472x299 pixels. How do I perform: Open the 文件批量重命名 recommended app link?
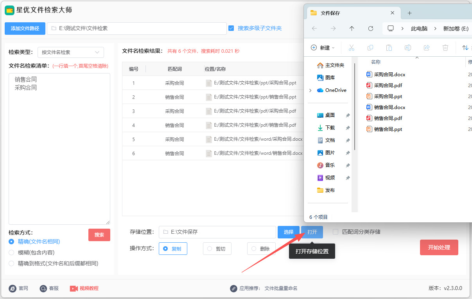(281, 288)
